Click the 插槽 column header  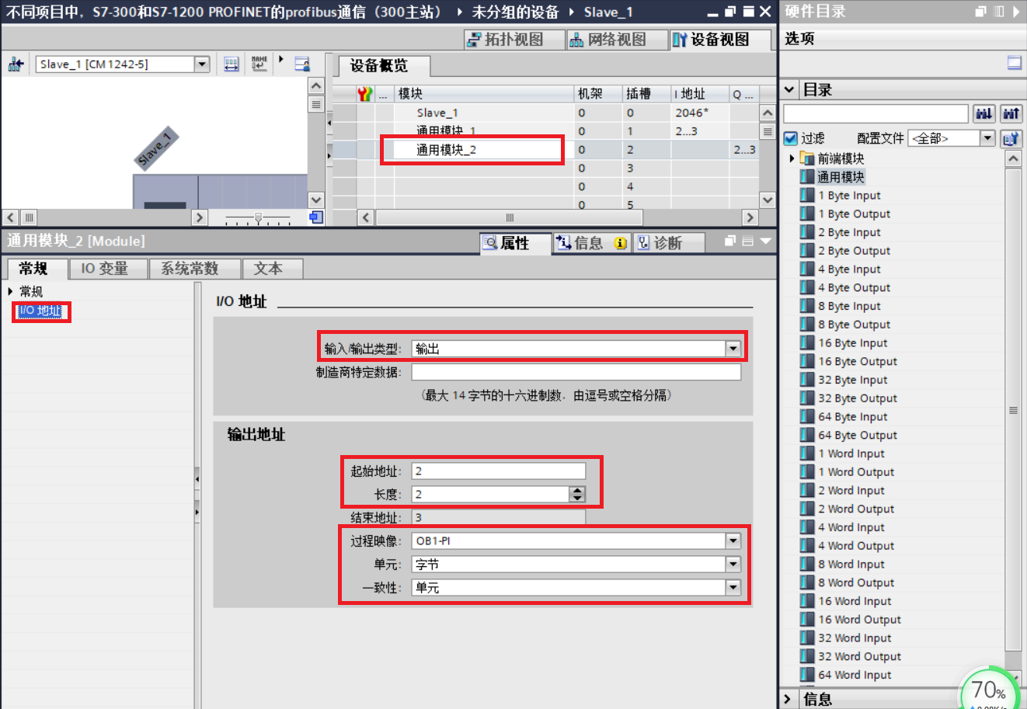pos(646,94)
